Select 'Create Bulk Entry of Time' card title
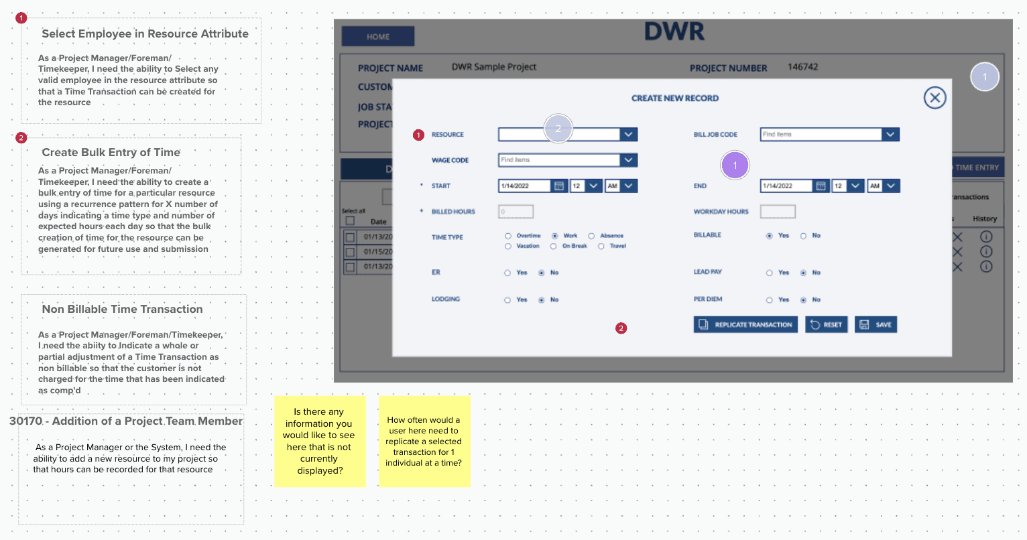The width and height of the screenshot is (1027, 540). click(111, 152)
